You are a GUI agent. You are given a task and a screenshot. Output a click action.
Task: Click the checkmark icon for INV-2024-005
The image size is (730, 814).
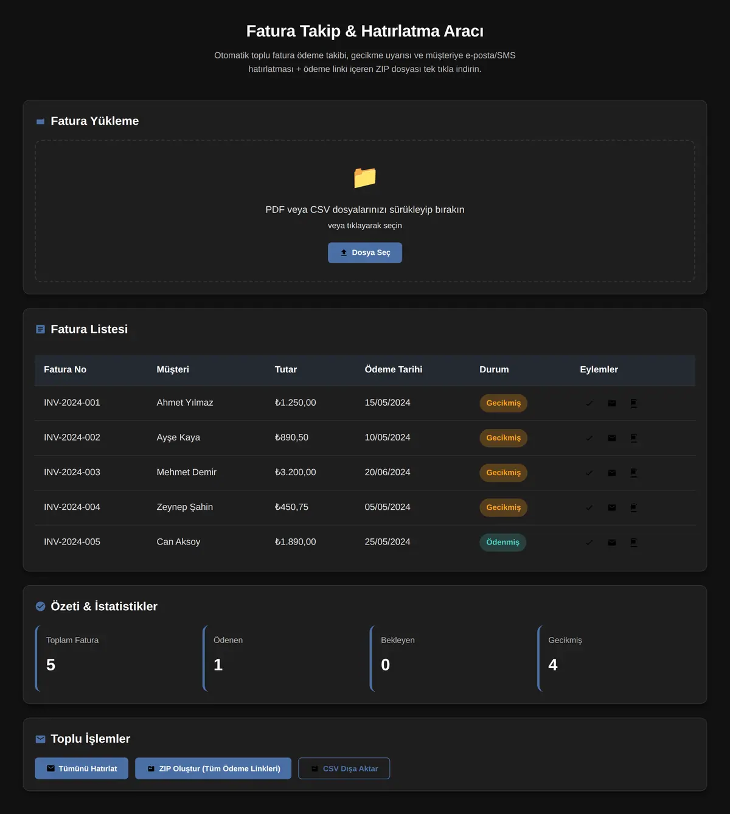[x=589, y=543]
